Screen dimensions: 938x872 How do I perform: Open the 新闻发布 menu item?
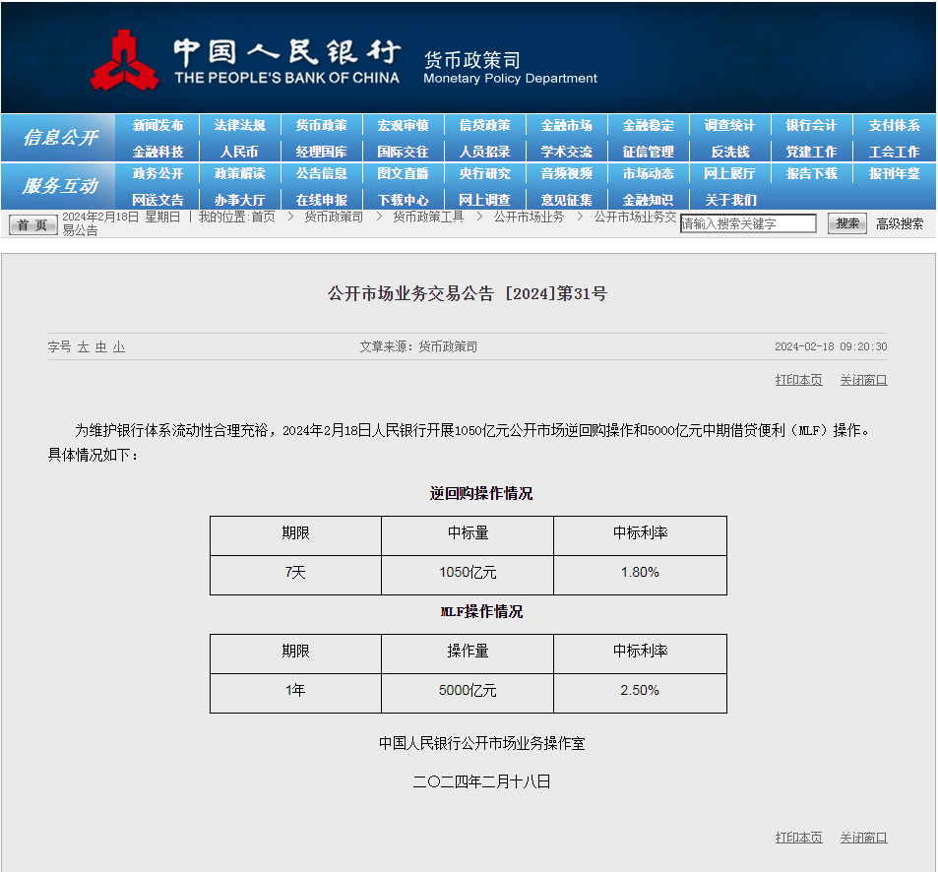[157, 126]
